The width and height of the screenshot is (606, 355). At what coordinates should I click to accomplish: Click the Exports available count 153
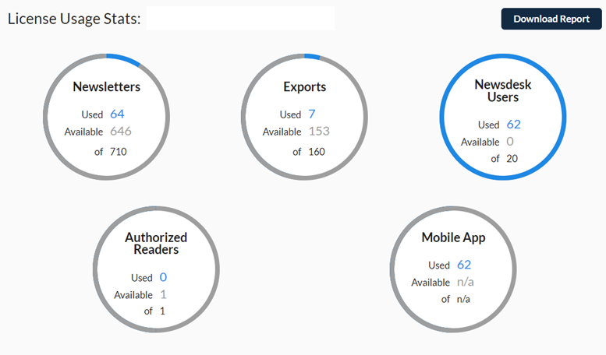[319, 132]
